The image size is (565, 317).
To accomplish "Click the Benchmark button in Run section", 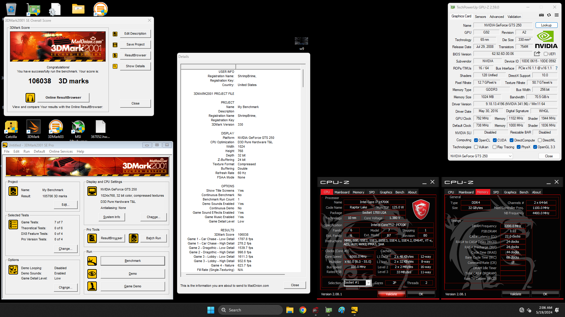I will click(133, 261).
